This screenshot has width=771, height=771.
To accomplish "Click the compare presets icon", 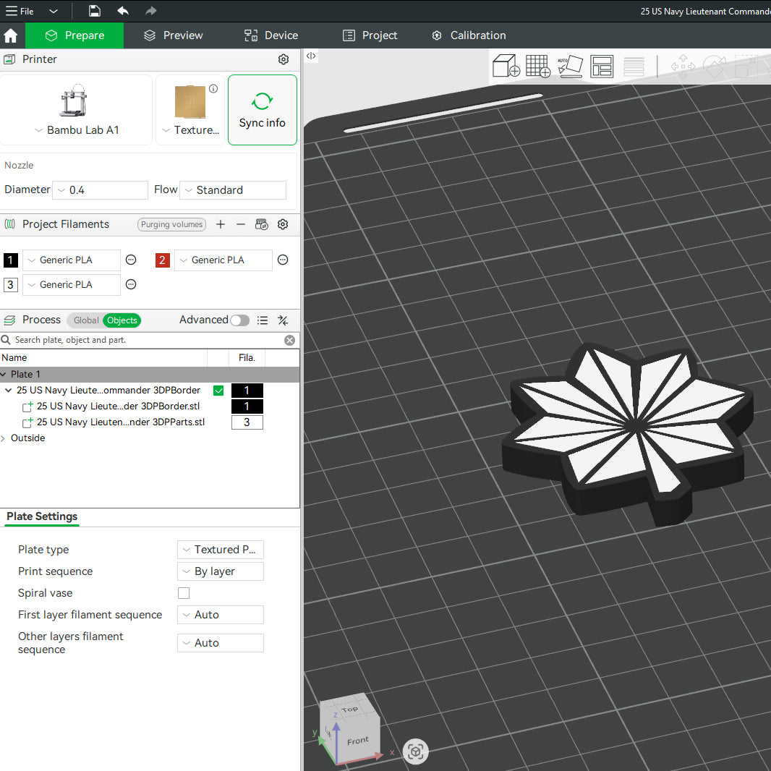I will tap(283, 320).
